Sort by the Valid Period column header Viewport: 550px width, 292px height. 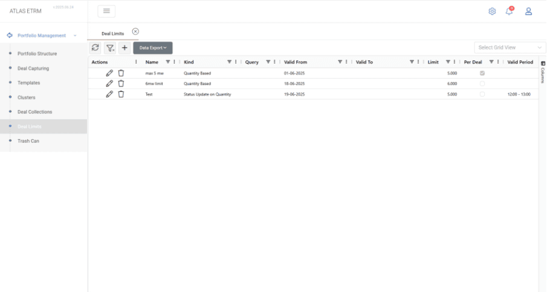520,62
